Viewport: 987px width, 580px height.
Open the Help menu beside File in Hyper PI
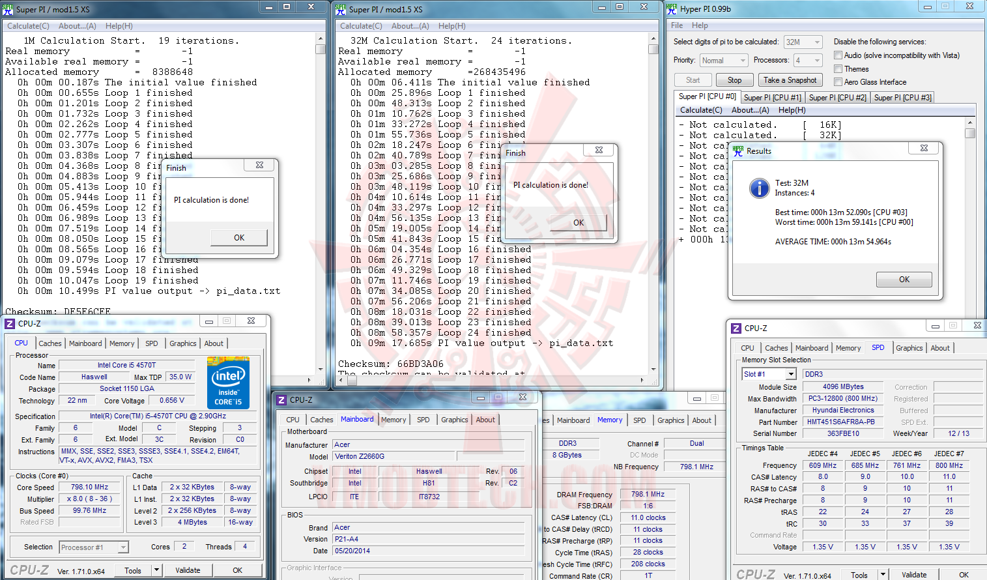pos(700,25)
